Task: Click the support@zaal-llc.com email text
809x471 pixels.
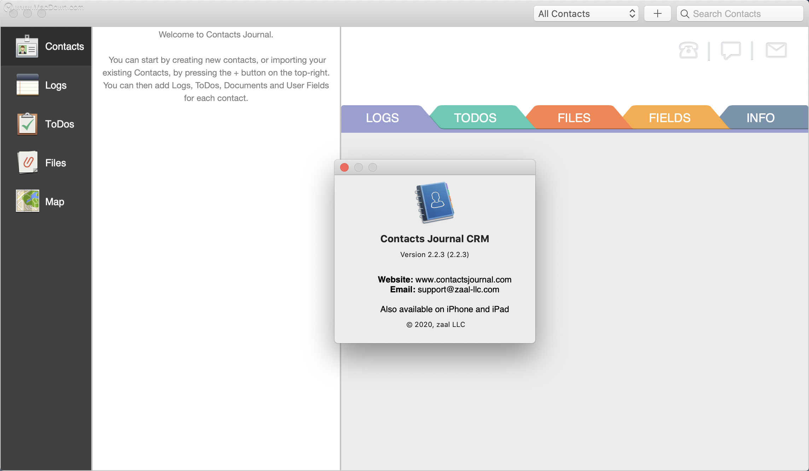Action: click(x=458, y=290)
